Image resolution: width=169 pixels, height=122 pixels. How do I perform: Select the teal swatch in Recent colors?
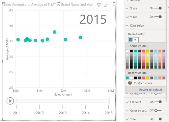127,78
